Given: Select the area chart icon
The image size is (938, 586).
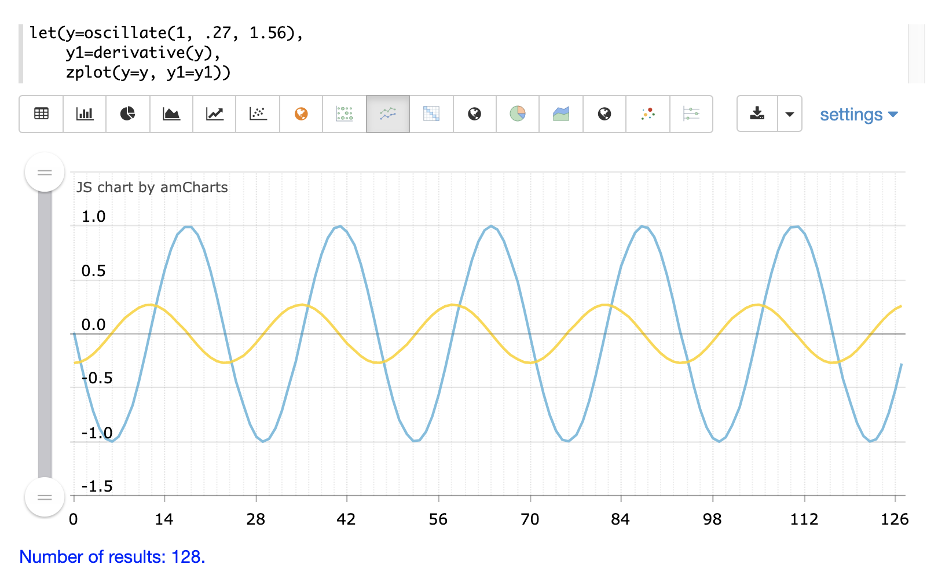Looking at the screenshot, I should (x=171, y=114).
